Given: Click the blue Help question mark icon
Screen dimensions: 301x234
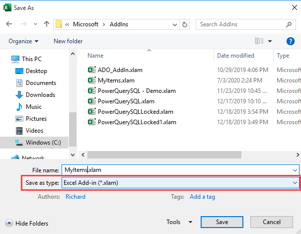Looking at the screenshot, I should click(291, 41).
